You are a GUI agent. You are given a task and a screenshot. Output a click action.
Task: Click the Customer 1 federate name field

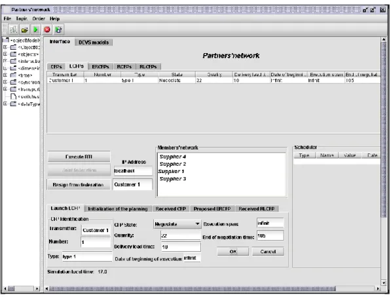coord(133,184)
